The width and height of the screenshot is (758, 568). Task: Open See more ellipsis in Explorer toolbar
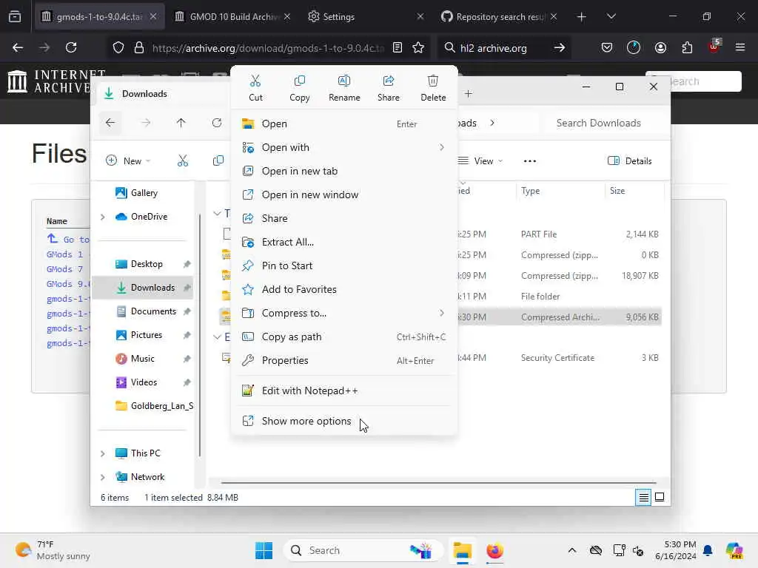(x=530, y=160)
